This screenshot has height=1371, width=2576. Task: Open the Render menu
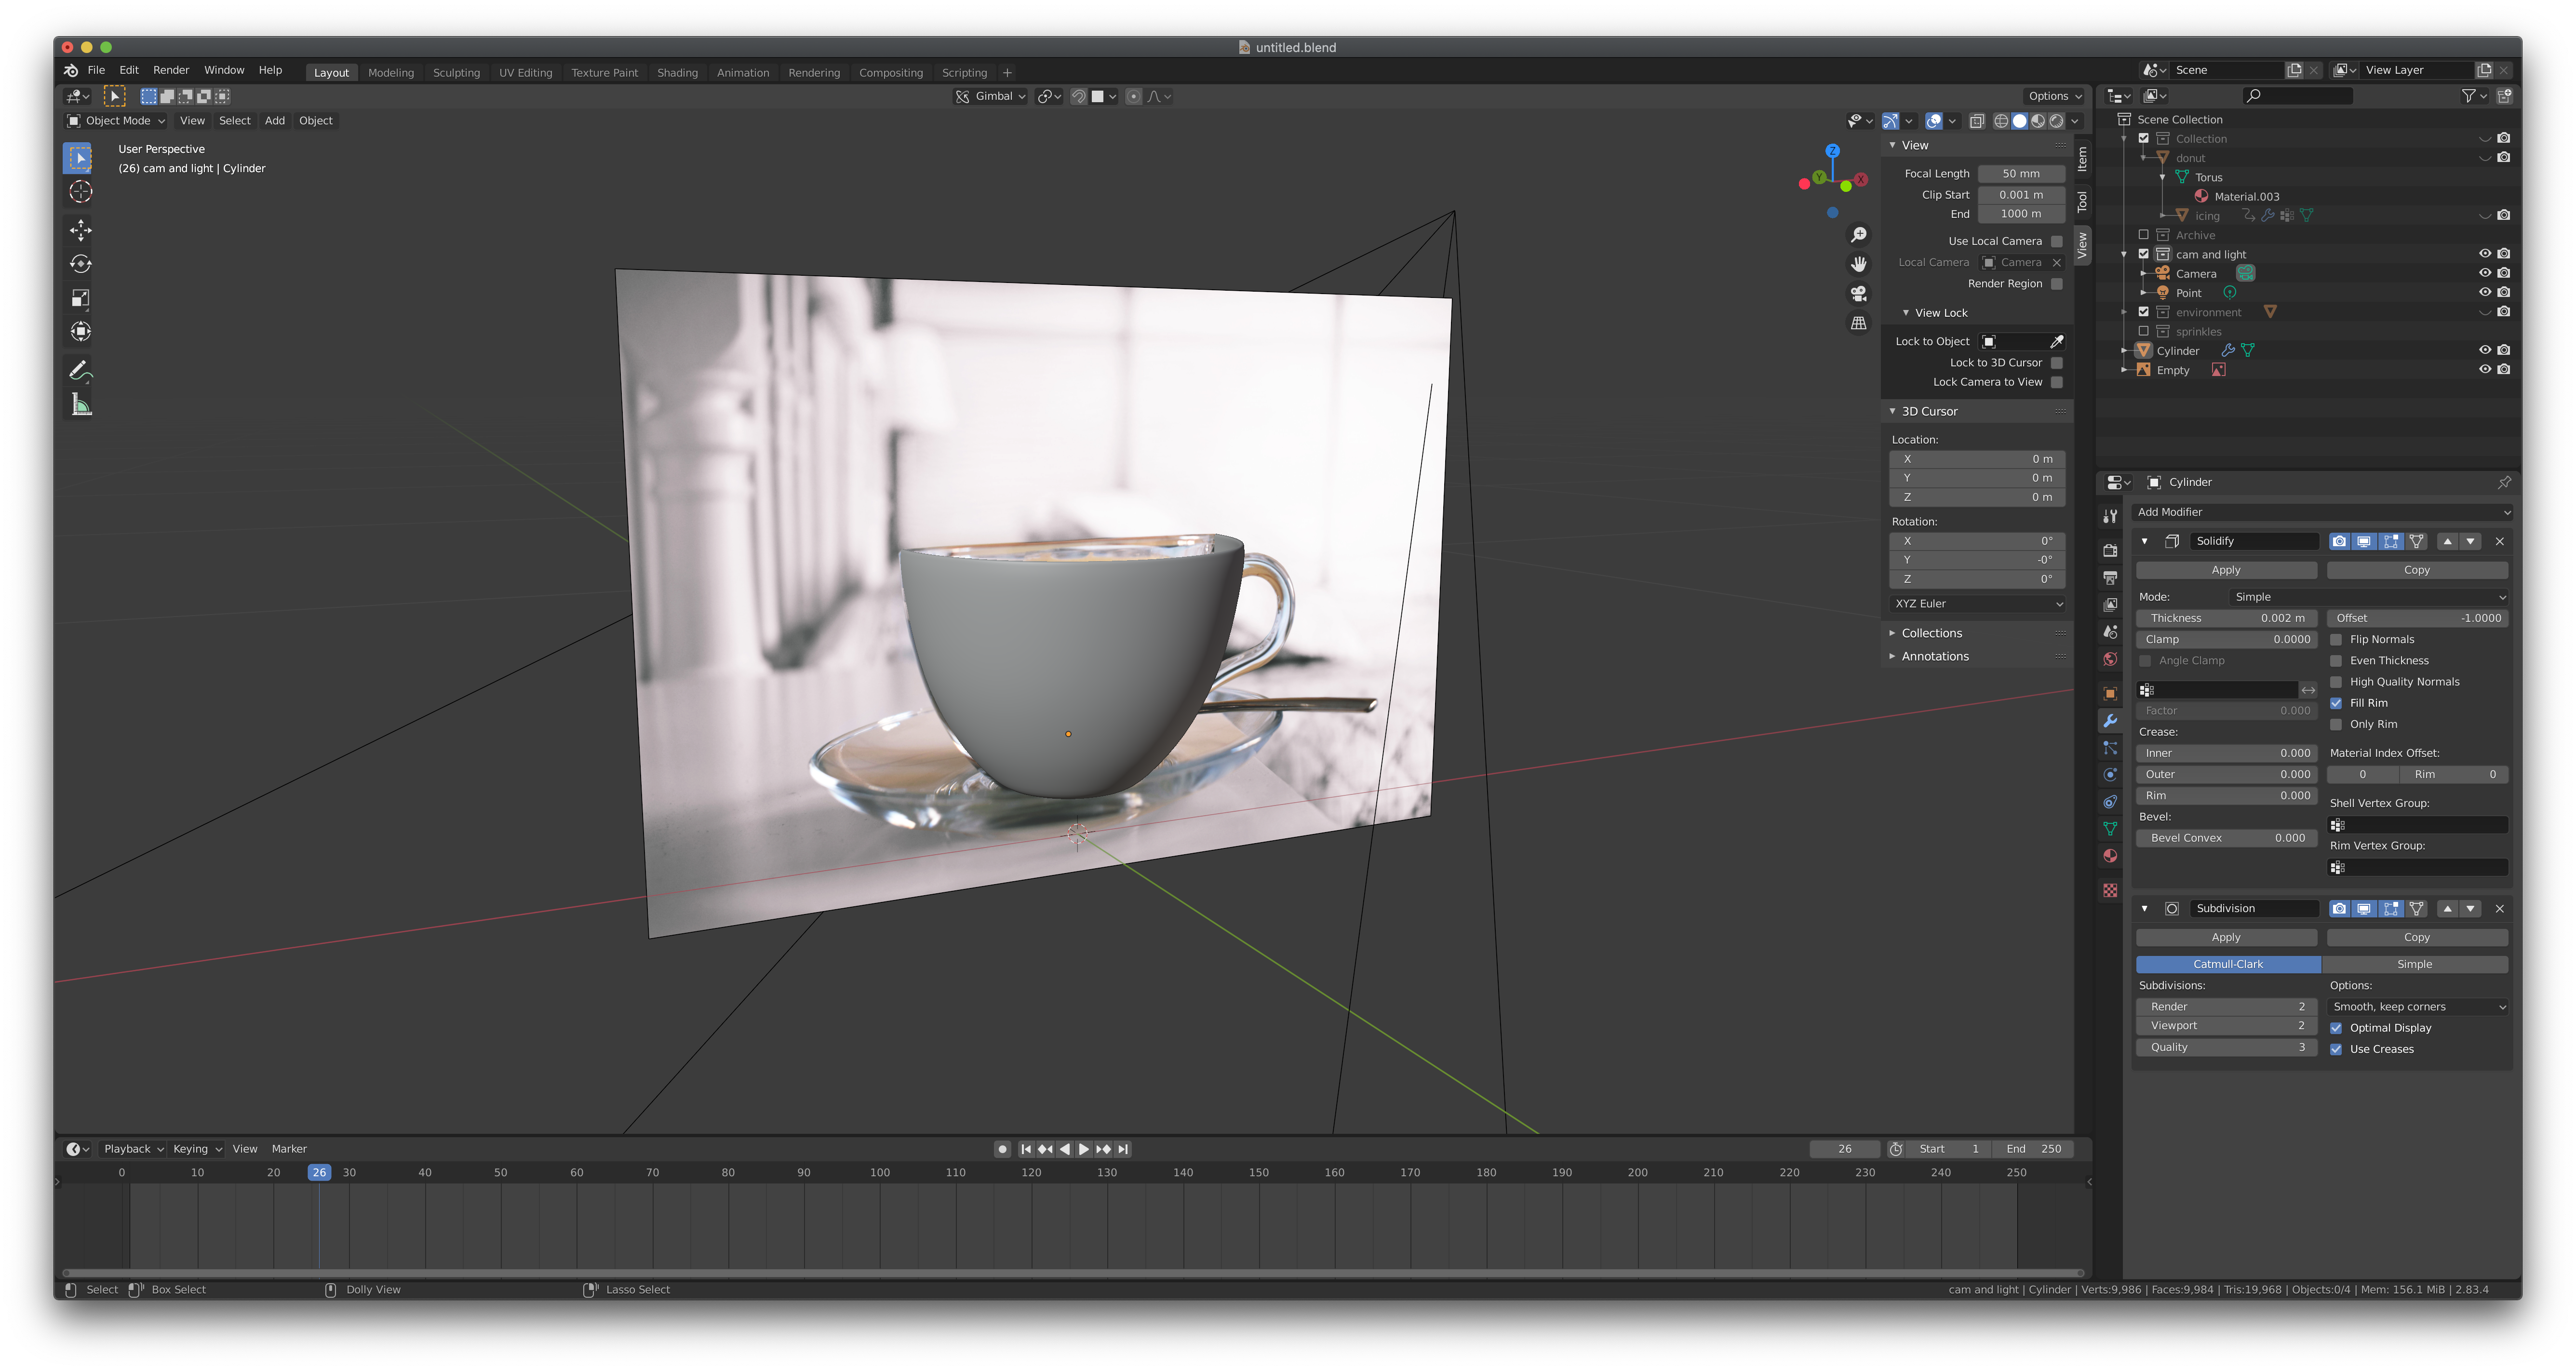pos(171,70)
